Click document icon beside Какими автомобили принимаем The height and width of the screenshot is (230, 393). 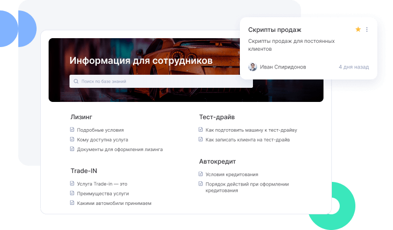pos(72,203)
